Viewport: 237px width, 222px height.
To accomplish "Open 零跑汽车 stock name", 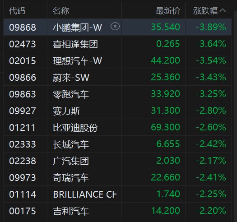I will click(71, 94).
